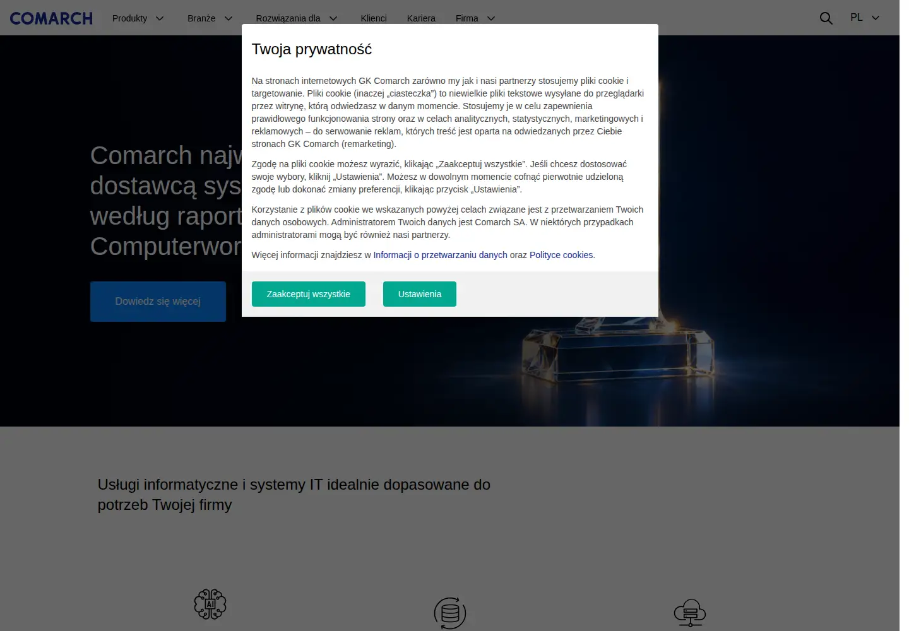Follow the Informacji o przetwarzaniu danych link
This screenshot has height=631, width=909.
[440, 255]
